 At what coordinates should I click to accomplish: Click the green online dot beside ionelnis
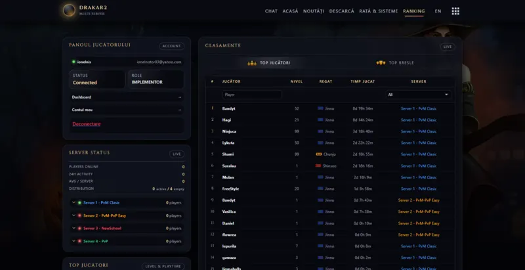[73, 62]
